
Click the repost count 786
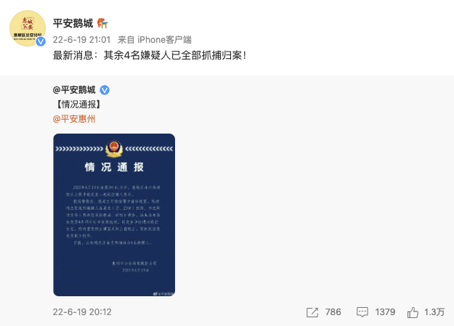tap(333, 311)
